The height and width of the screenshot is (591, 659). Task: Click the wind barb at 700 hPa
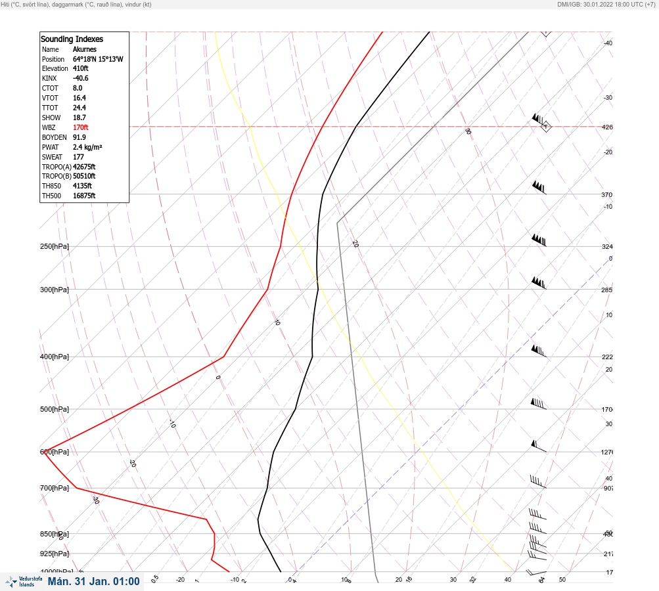click(x=538, y=482)
